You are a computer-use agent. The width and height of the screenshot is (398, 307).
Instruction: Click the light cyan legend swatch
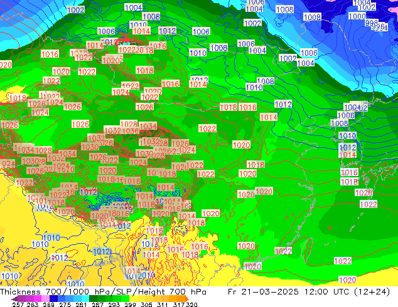coord(85,299)
